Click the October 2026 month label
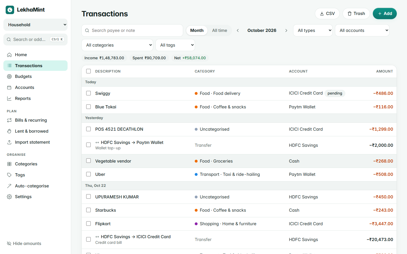This screenshot has height=254, width=407. pos(262,30)
